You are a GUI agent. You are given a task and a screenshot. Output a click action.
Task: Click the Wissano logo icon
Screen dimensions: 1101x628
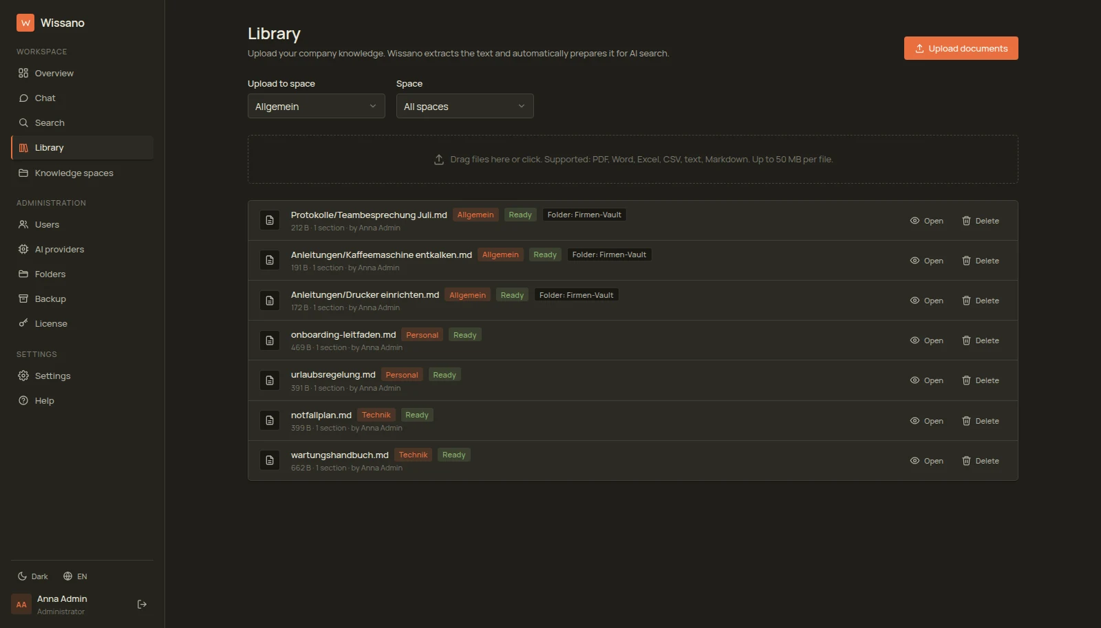click(x=25, y=23)
